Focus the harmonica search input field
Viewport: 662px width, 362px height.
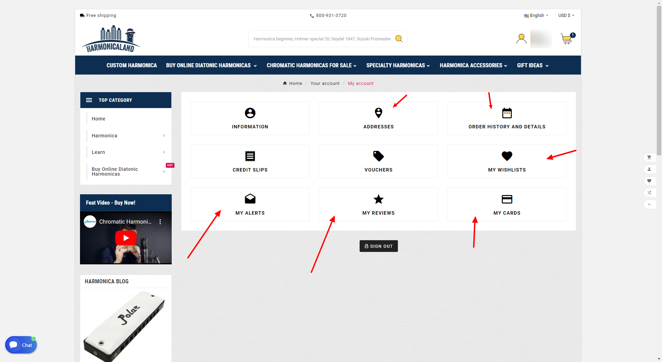coord(322,39)
